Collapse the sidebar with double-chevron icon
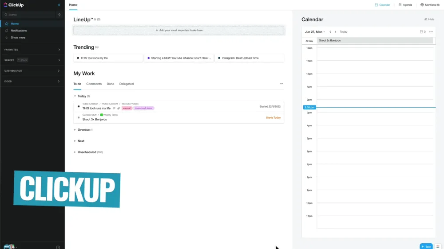This screenshot has height=249, width=444. 59,5
